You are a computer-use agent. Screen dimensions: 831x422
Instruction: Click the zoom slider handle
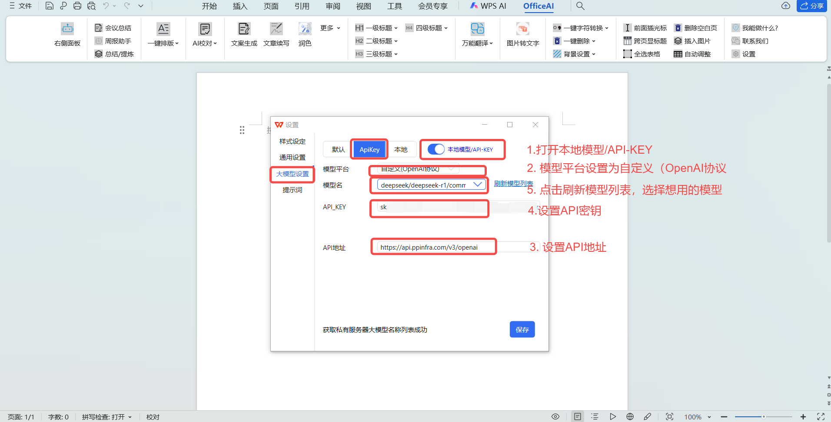pos(764,417)
